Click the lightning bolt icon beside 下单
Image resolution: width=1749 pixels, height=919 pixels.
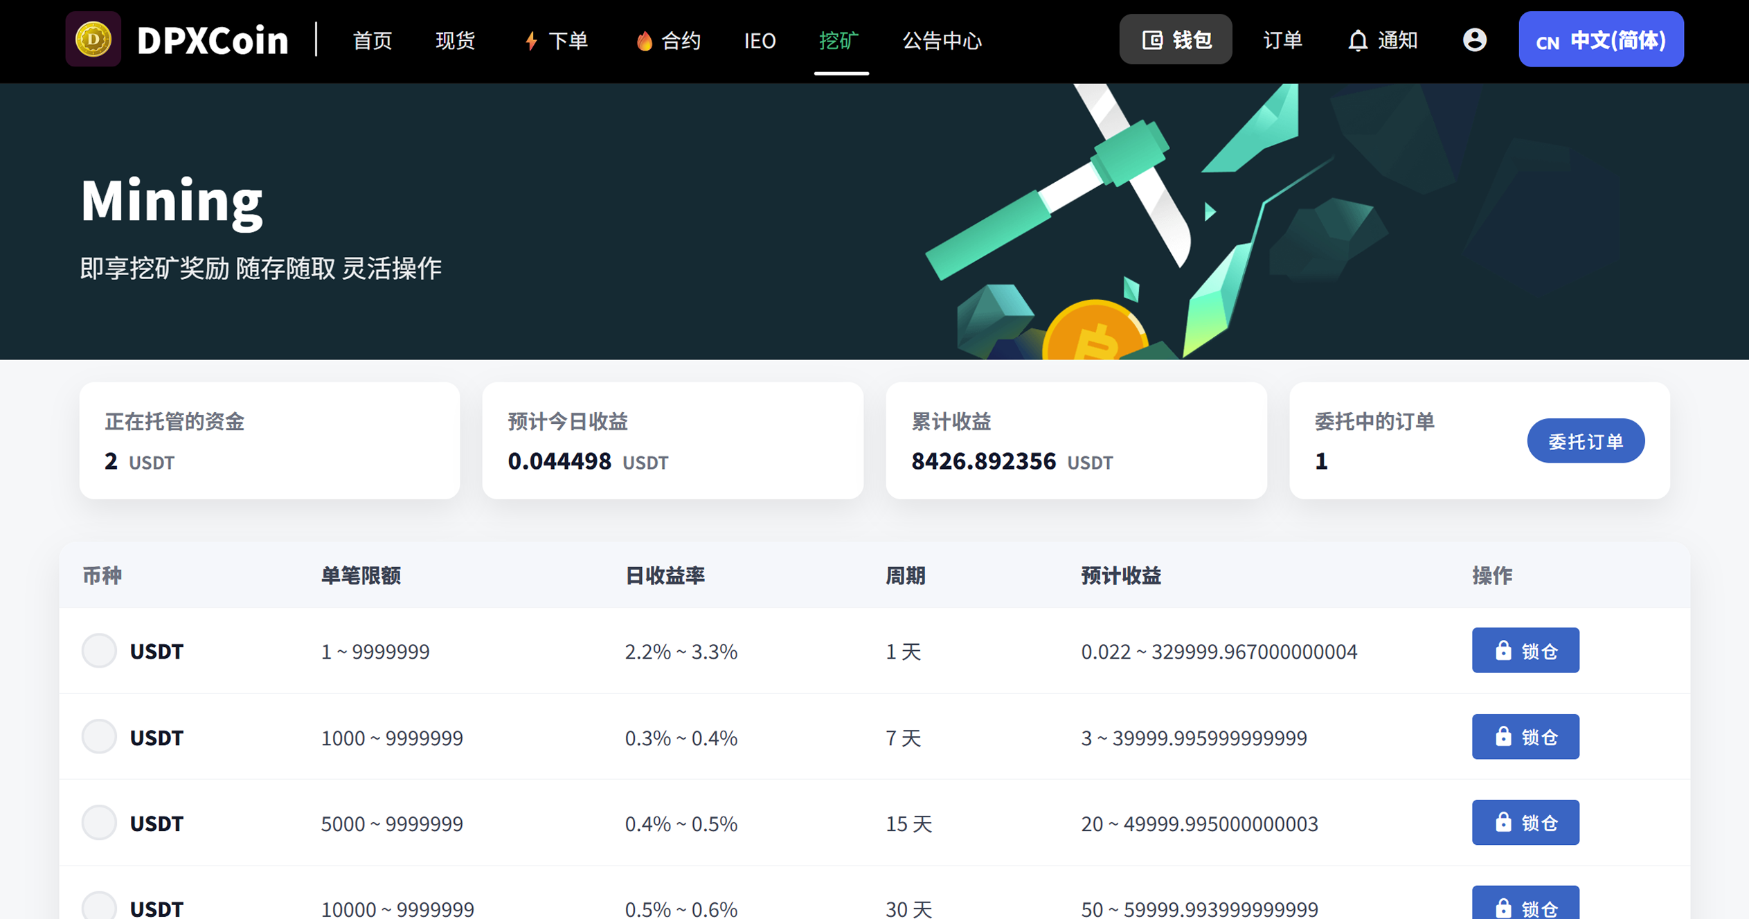click(x=531, y=41)
